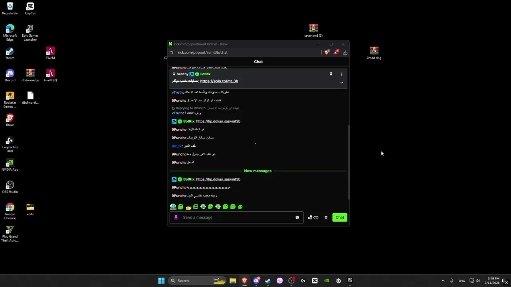This screenshot has width=511, height=287.
Task: Open volume control in system tray
Action: (478, 281)
